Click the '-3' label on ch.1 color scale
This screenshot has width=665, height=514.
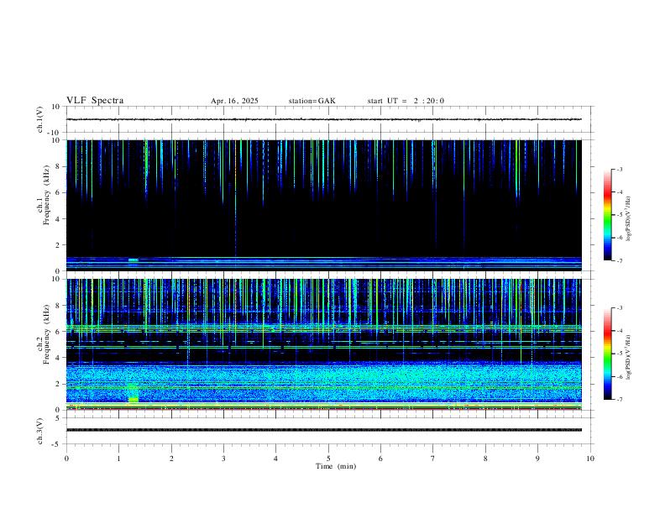click(620, 169)
